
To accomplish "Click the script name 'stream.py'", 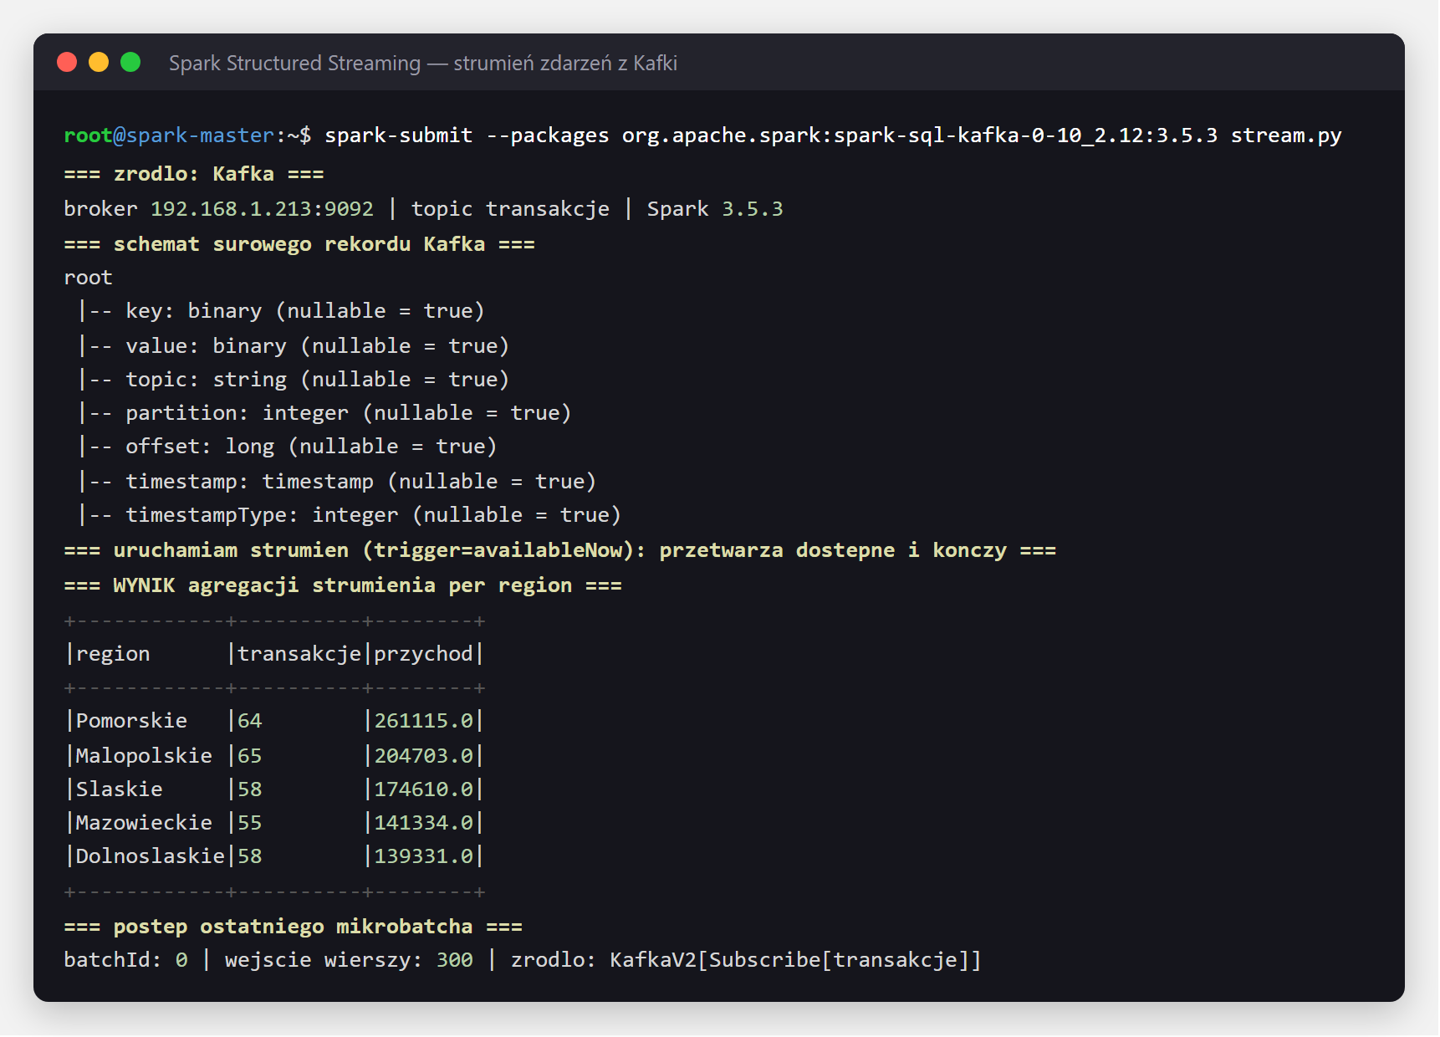I will 1286,135.
